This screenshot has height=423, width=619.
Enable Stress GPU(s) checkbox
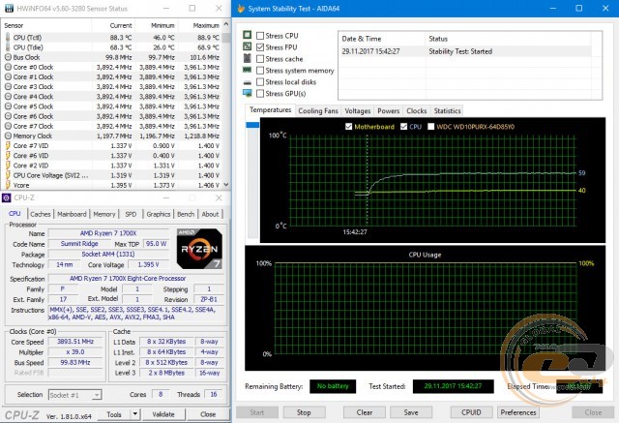tap(260, 94)
